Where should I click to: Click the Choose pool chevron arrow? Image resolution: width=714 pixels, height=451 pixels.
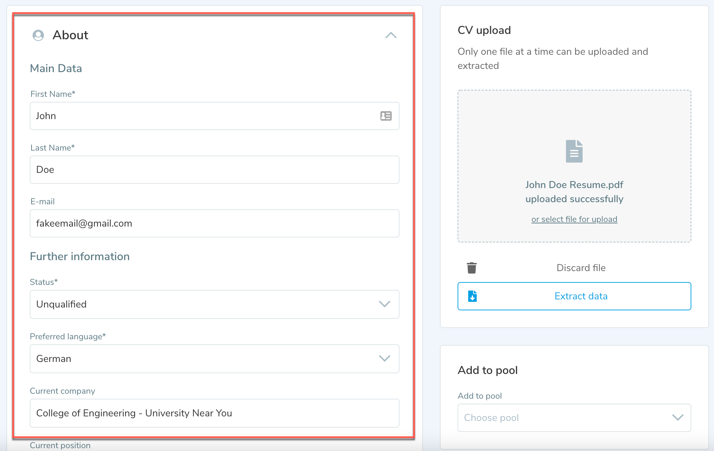click(678, 418)
